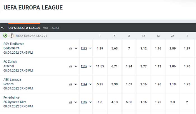Click the Europa League trophy icon
Screen dimensions: 196x114
(12, 36)
